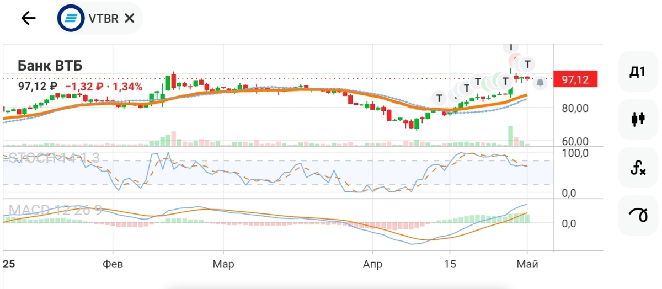Viewport: 662px width, 289px height.
Task: Click the Апр date axis label
Action: (x=372, y=264)
